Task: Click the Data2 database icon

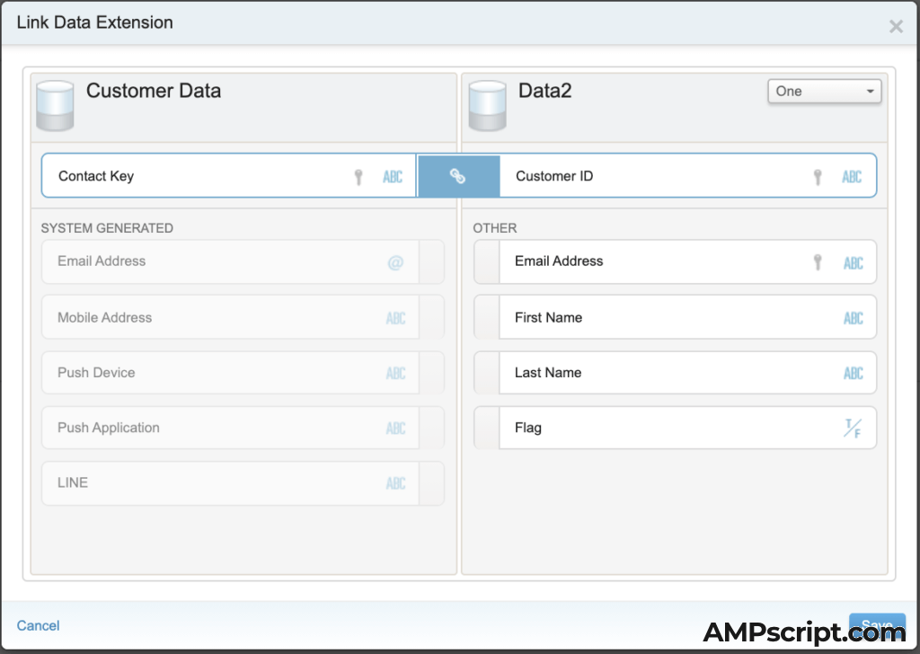Action: point(487,106)
